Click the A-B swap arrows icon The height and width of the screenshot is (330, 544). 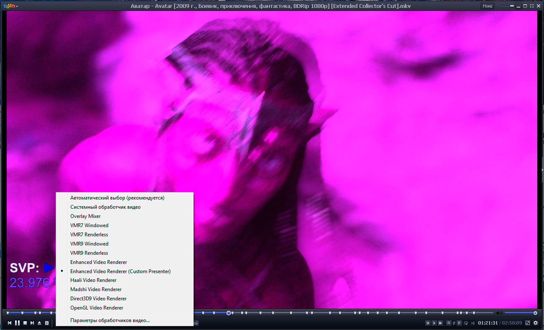(454, 323)
